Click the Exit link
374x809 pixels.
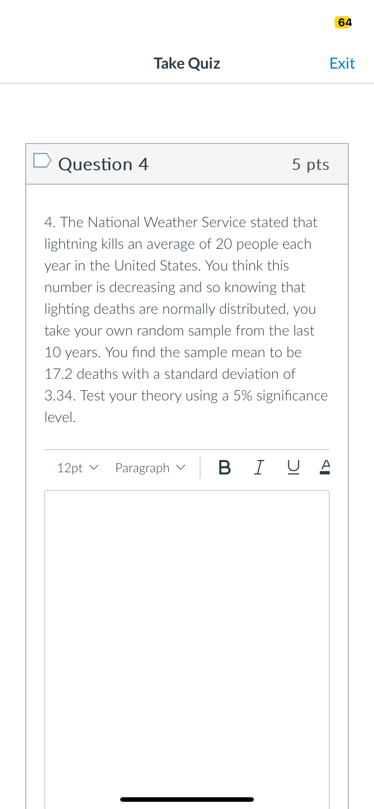point(342,64)
